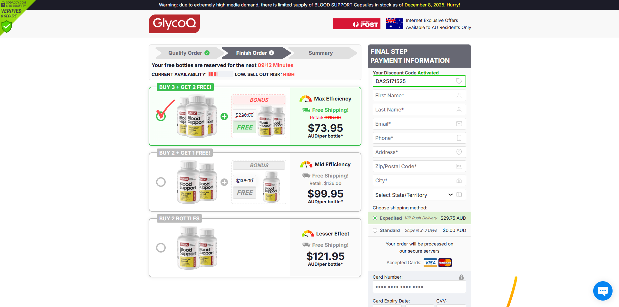Click the green FREE bonus badge
This screenshot has width=619, height=307.
click(245, 127)
